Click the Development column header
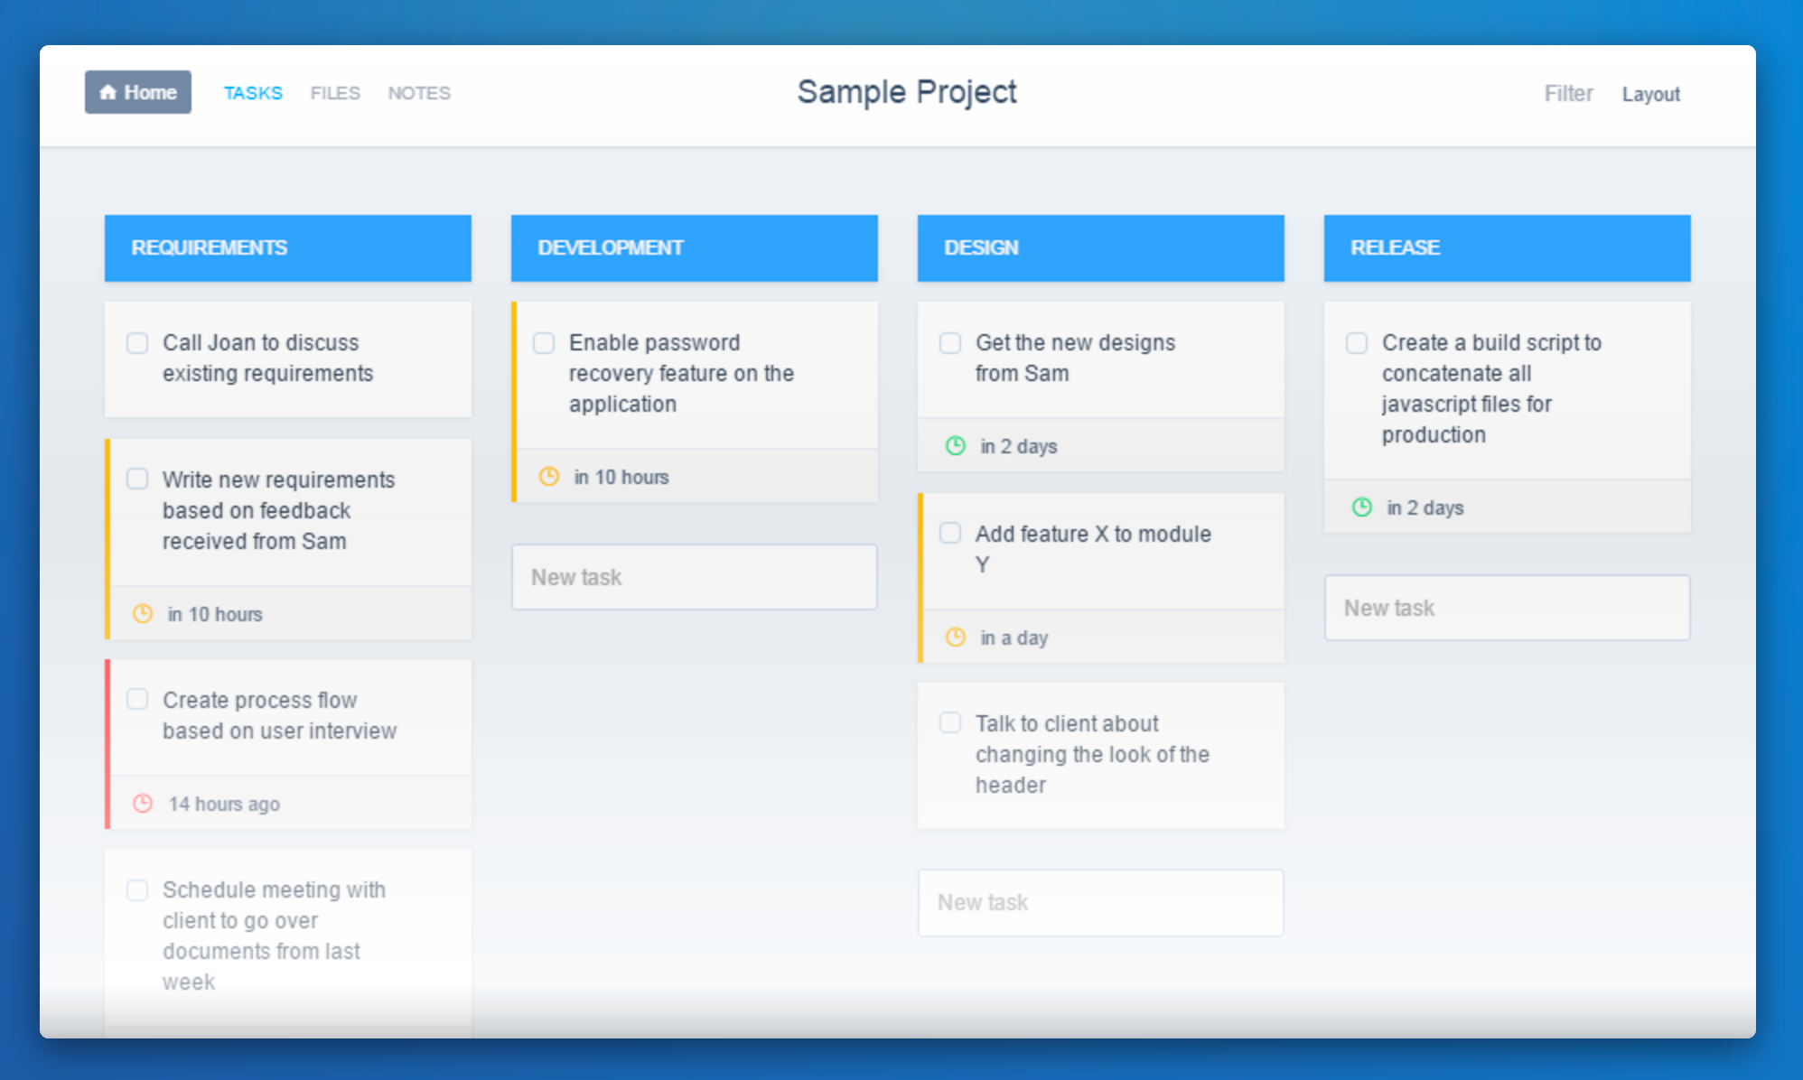The height and width of the screenshot is (1080, 1803). tap(694, 248)
